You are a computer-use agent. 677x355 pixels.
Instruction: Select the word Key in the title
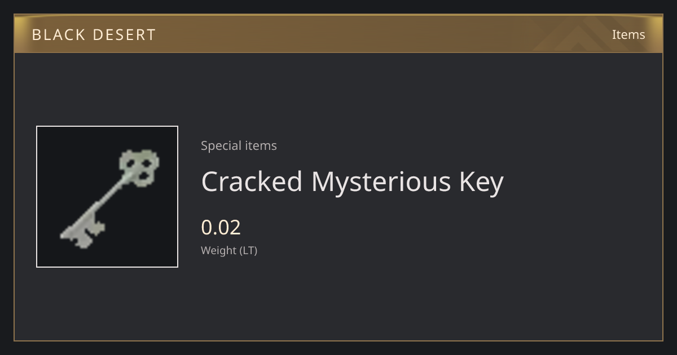[482, 182]
